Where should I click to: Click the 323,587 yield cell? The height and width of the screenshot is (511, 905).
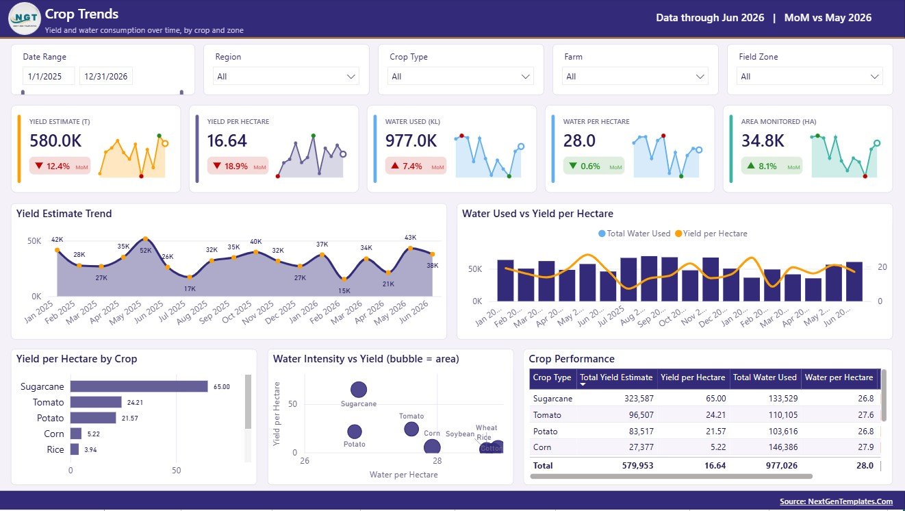pyautogui.click(x=639, y=399)
